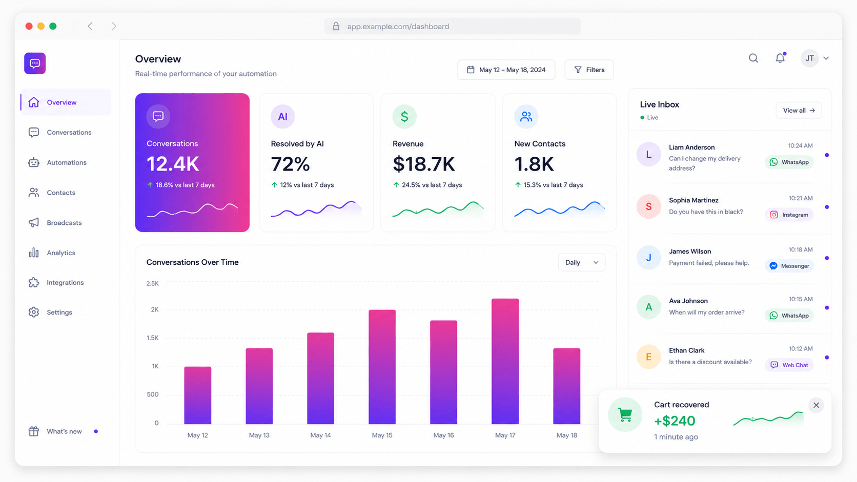The height and width of the screenshot is (482, 857).
Task: Open the search magnifier icon
Action: [x=753, y=58]
